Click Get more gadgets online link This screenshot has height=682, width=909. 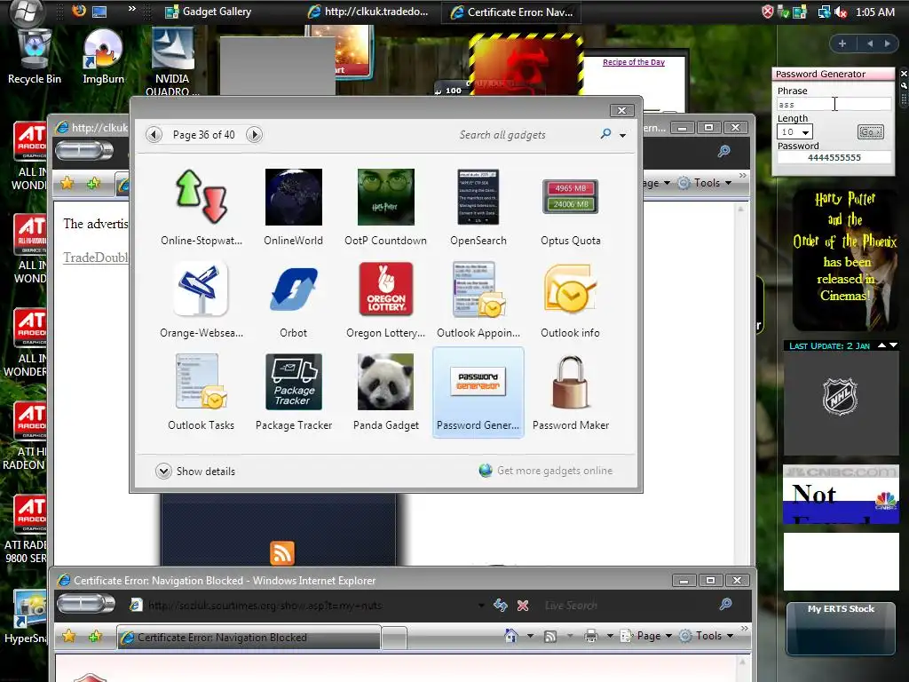pyautogui.click(x=546, y=471)
